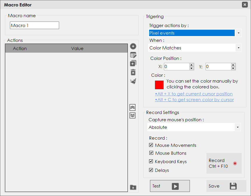Click the import folder icon below the actions list
This screenshot has width=251, height=196.
(x=133, y=187)
